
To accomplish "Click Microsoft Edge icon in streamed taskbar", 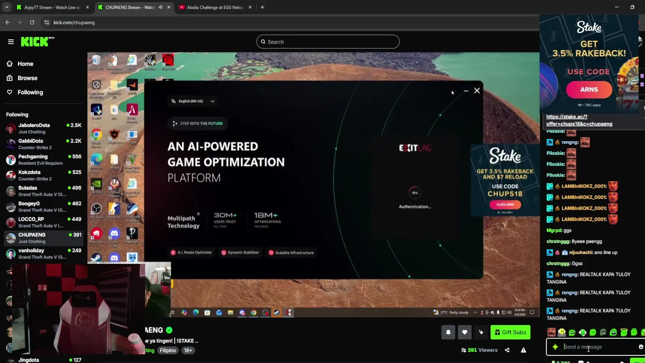I will tap(196, 313).
